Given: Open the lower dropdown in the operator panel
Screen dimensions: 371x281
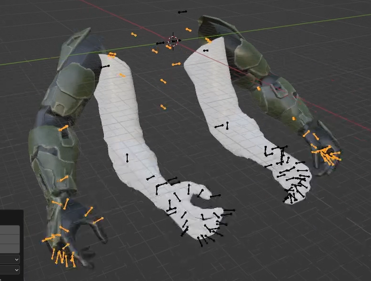Looking at the screenshot, I should click(x=10, y=270).
